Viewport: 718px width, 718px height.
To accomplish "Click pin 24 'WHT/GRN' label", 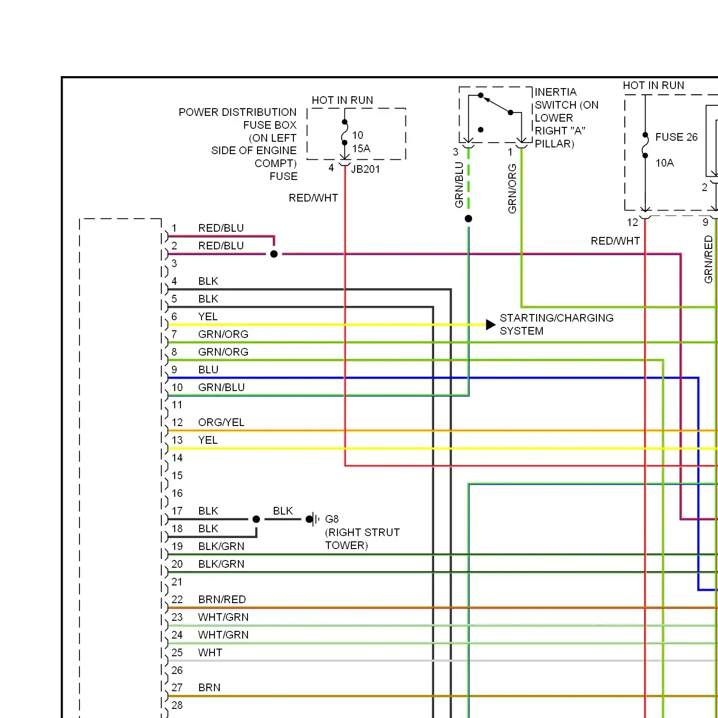I will point(224,635).
